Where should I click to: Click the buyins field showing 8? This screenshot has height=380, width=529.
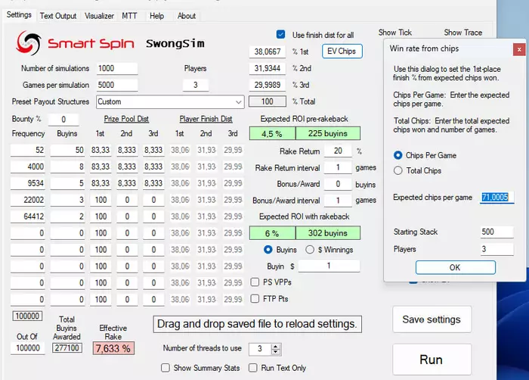tap(67, 167)
